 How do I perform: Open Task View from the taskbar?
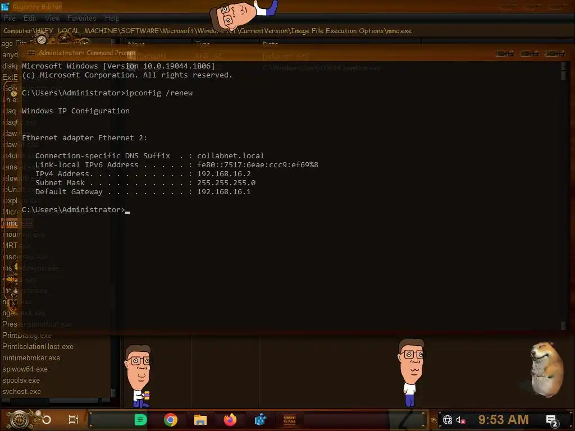[x=74, y=420]
